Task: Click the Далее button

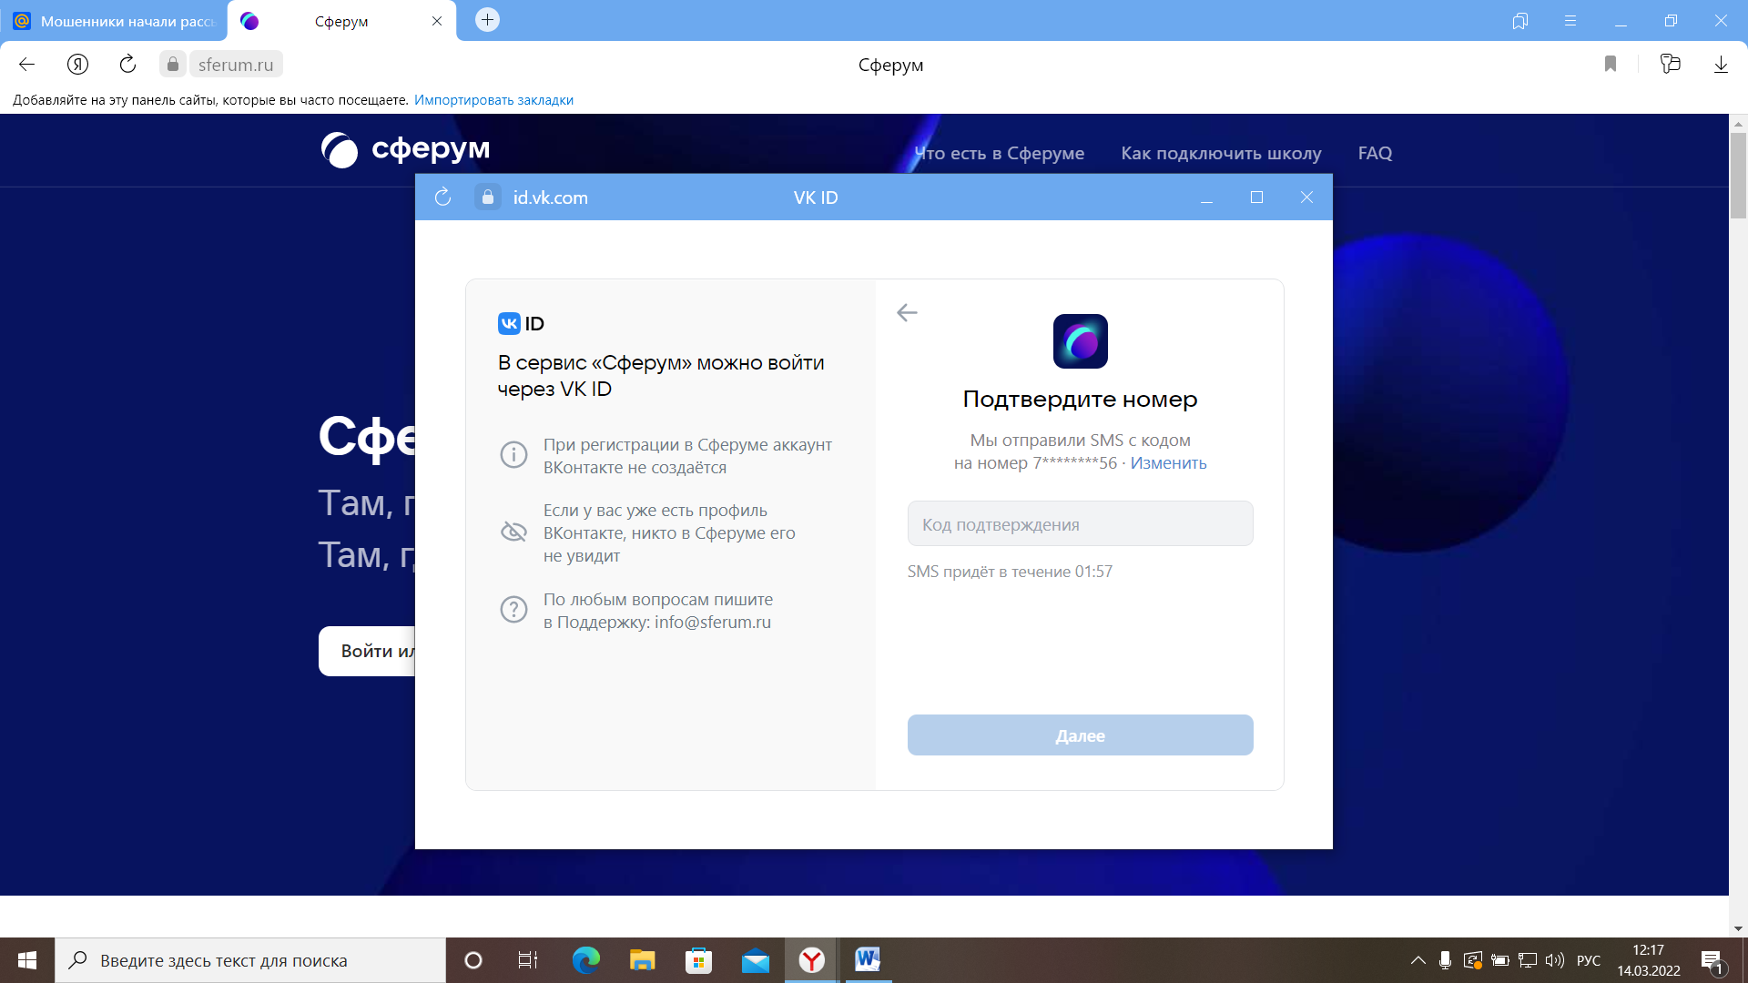Action: click(1081, 735)
